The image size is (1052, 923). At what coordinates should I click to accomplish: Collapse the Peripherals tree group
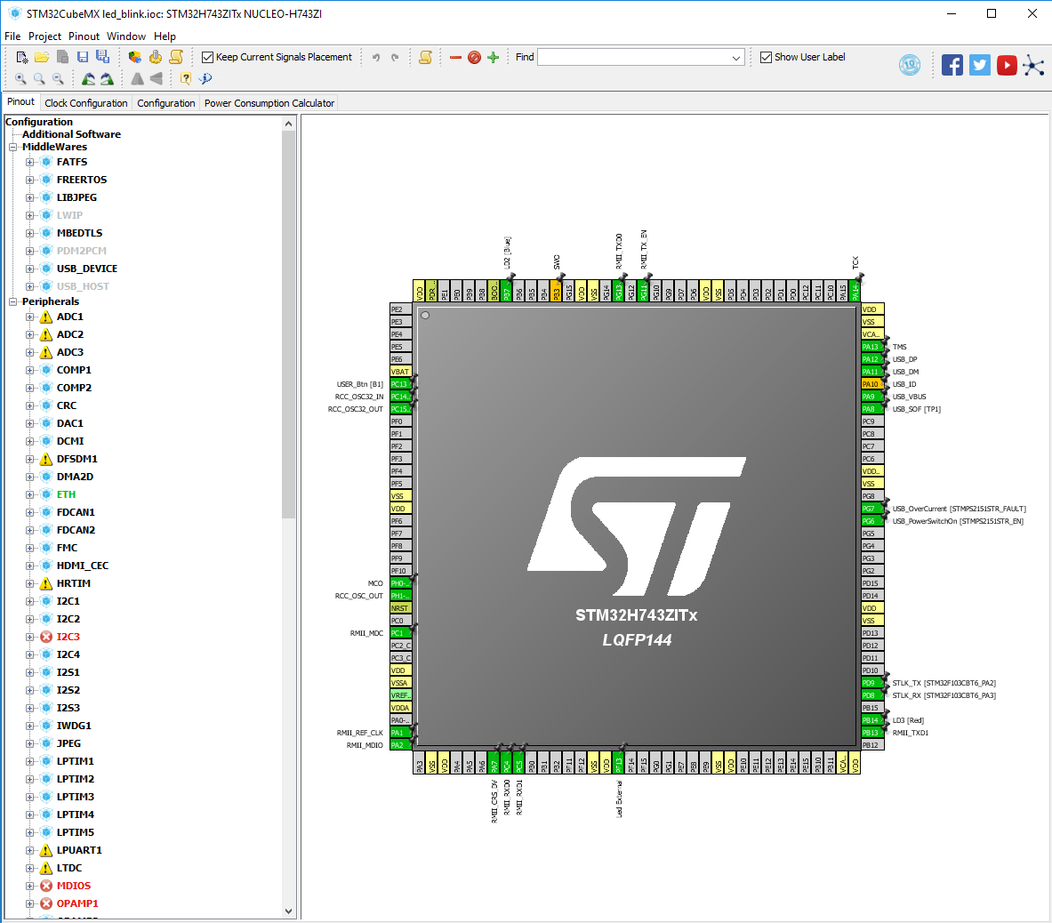click(12, 301)
